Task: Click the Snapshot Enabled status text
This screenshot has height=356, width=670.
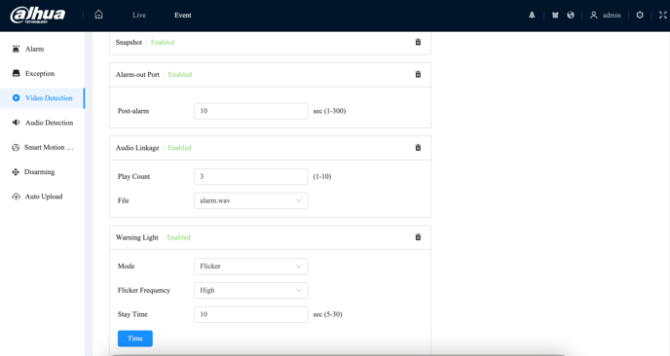Action: click(x=163, y=42)
